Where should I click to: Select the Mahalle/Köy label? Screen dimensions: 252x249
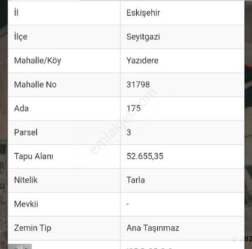(38, 61)
